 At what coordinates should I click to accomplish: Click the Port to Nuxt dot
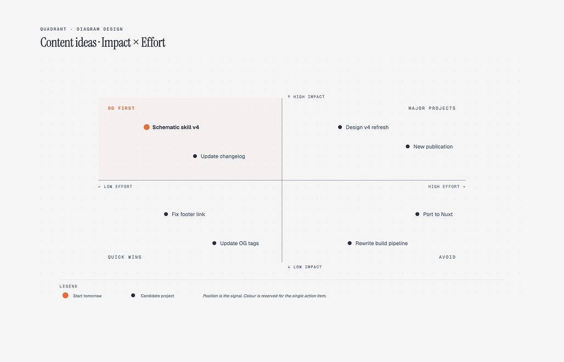(418, 214)
